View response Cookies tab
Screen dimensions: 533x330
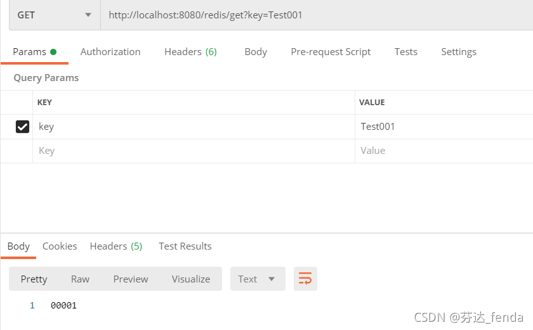pos(60,246)
